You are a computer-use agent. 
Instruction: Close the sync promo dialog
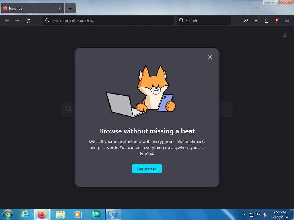[210, 57]
